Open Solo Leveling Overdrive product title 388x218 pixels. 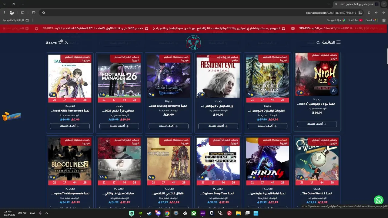point(168,106)
